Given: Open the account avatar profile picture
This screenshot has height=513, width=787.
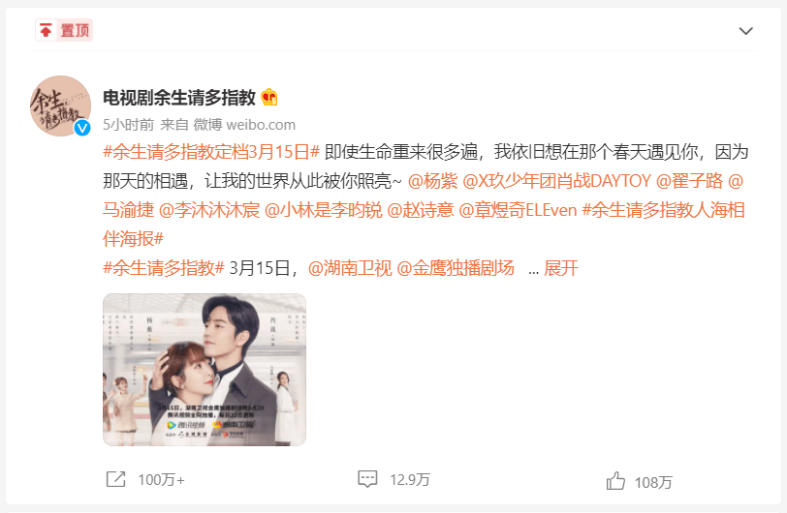Looking at the screenshot, I should click(x=60, y=106).
